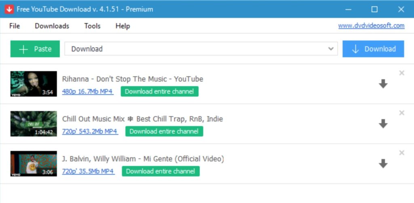Select title Chill Out Music Mix Best Chill Trap
Image resolution: width=414 pixels, height=203 pixels.
coord(143,119)
